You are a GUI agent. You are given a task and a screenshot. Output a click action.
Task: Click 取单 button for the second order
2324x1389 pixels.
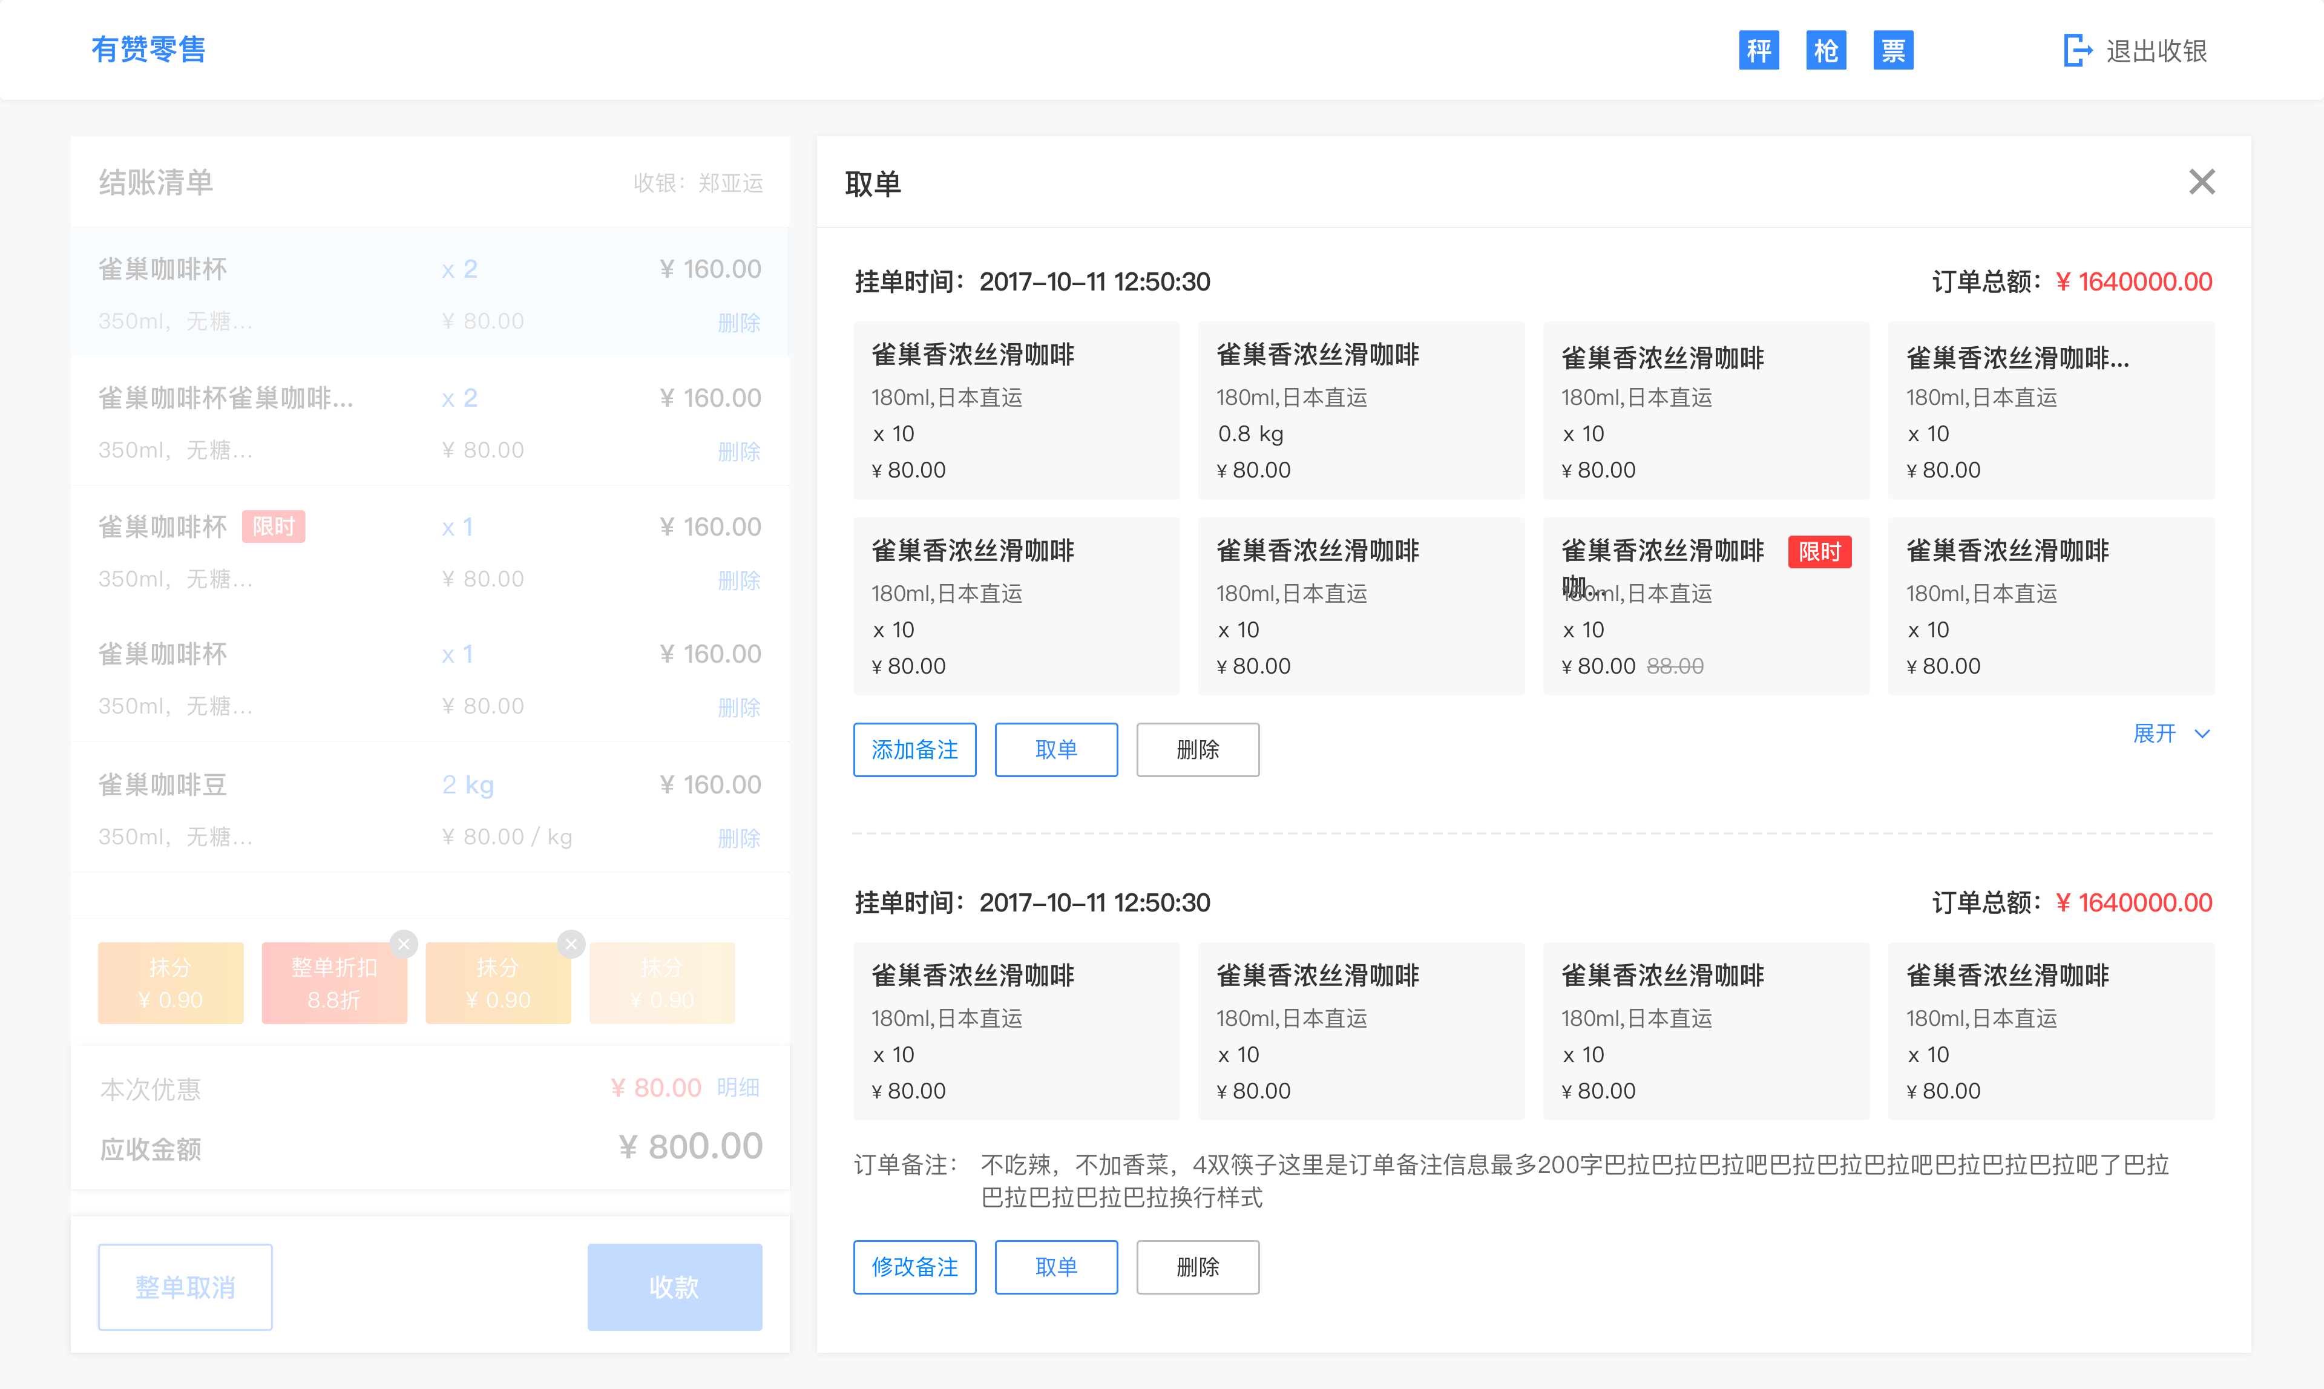[x=1055, y=1267]
